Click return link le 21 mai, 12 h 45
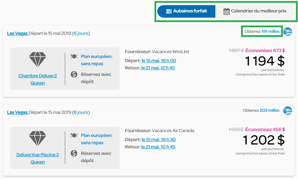Screen dimensions: 298x179 pos(158,68)
